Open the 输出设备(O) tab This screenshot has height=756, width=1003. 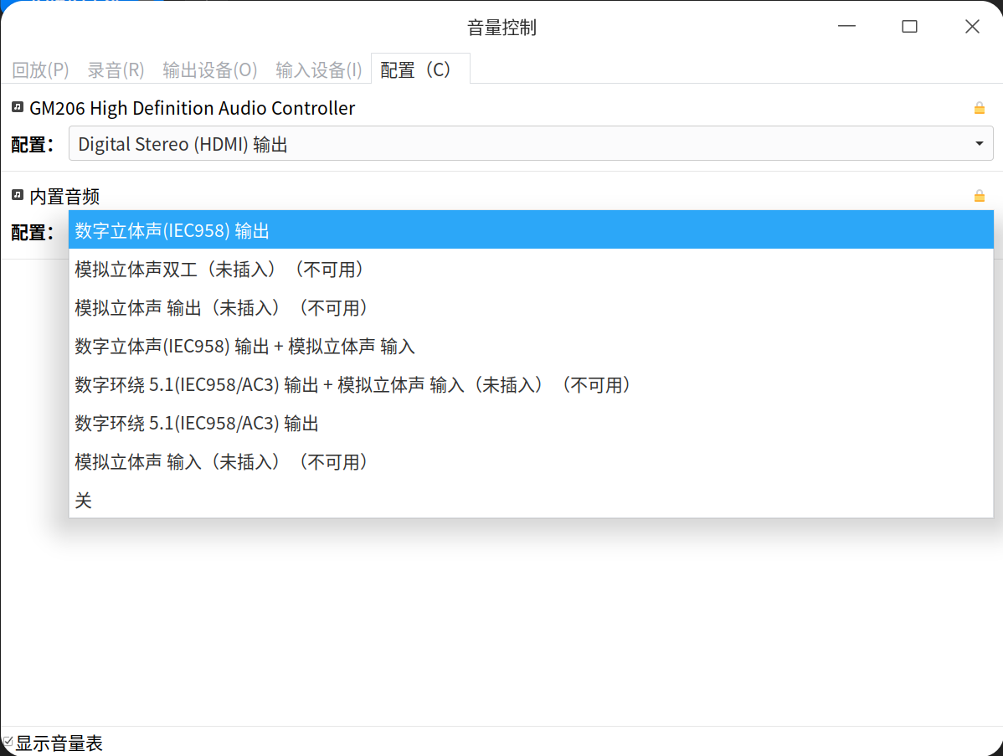pyautogui.click(x=210, y=69)
